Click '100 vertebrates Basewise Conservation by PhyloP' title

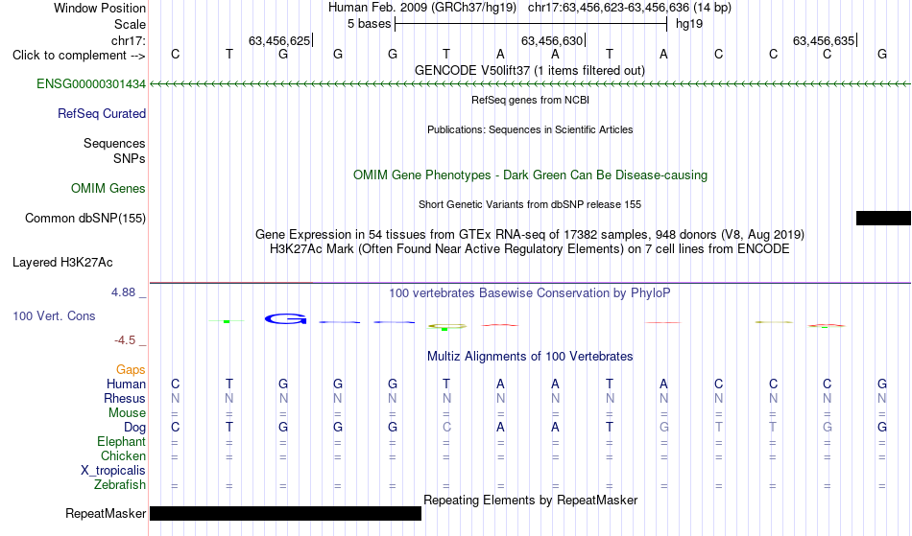530,293
